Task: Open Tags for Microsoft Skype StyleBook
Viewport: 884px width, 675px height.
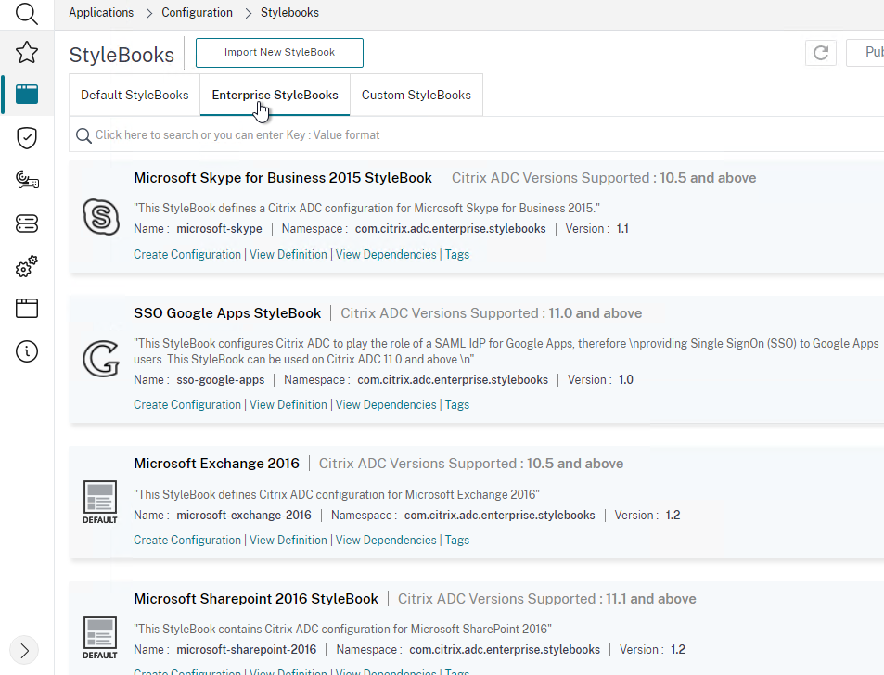Action: (457, 255)
